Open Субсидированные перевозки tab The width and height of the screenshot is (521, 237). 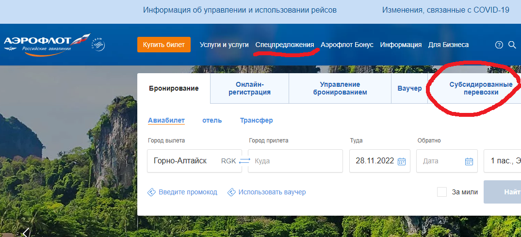[x=474, y=88]
